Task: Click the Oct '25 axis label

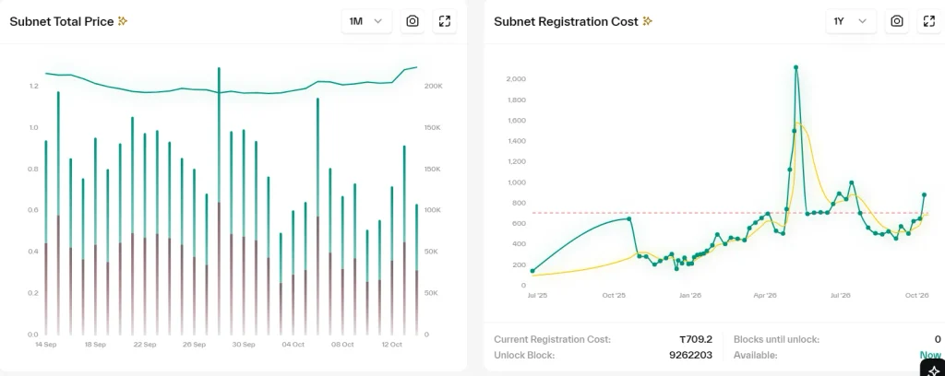Action: click(614, 296)
